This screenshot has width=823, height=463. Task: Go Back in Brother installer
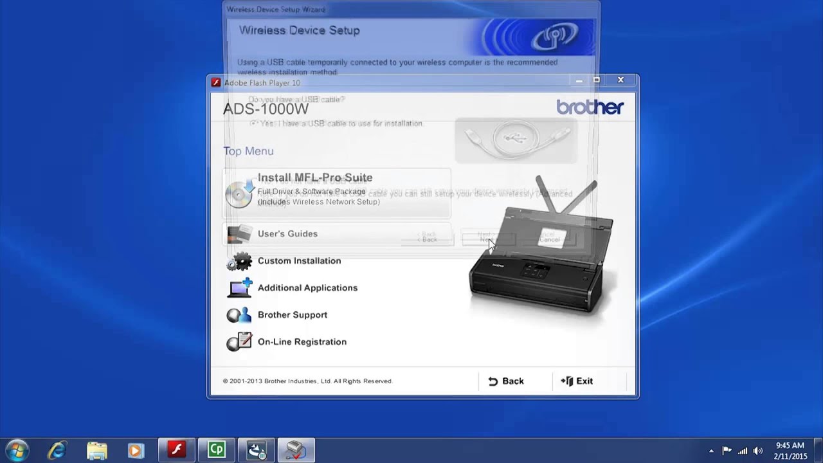click(x=506, y=381)
